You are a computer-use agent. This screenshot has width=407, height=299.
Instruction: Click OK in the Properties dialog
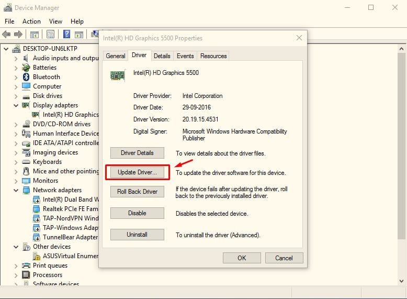click(242, 258)
